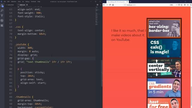Click the VS Code logo icon
The height and width of the screenshot is (108, 192).
pos(1,1)
